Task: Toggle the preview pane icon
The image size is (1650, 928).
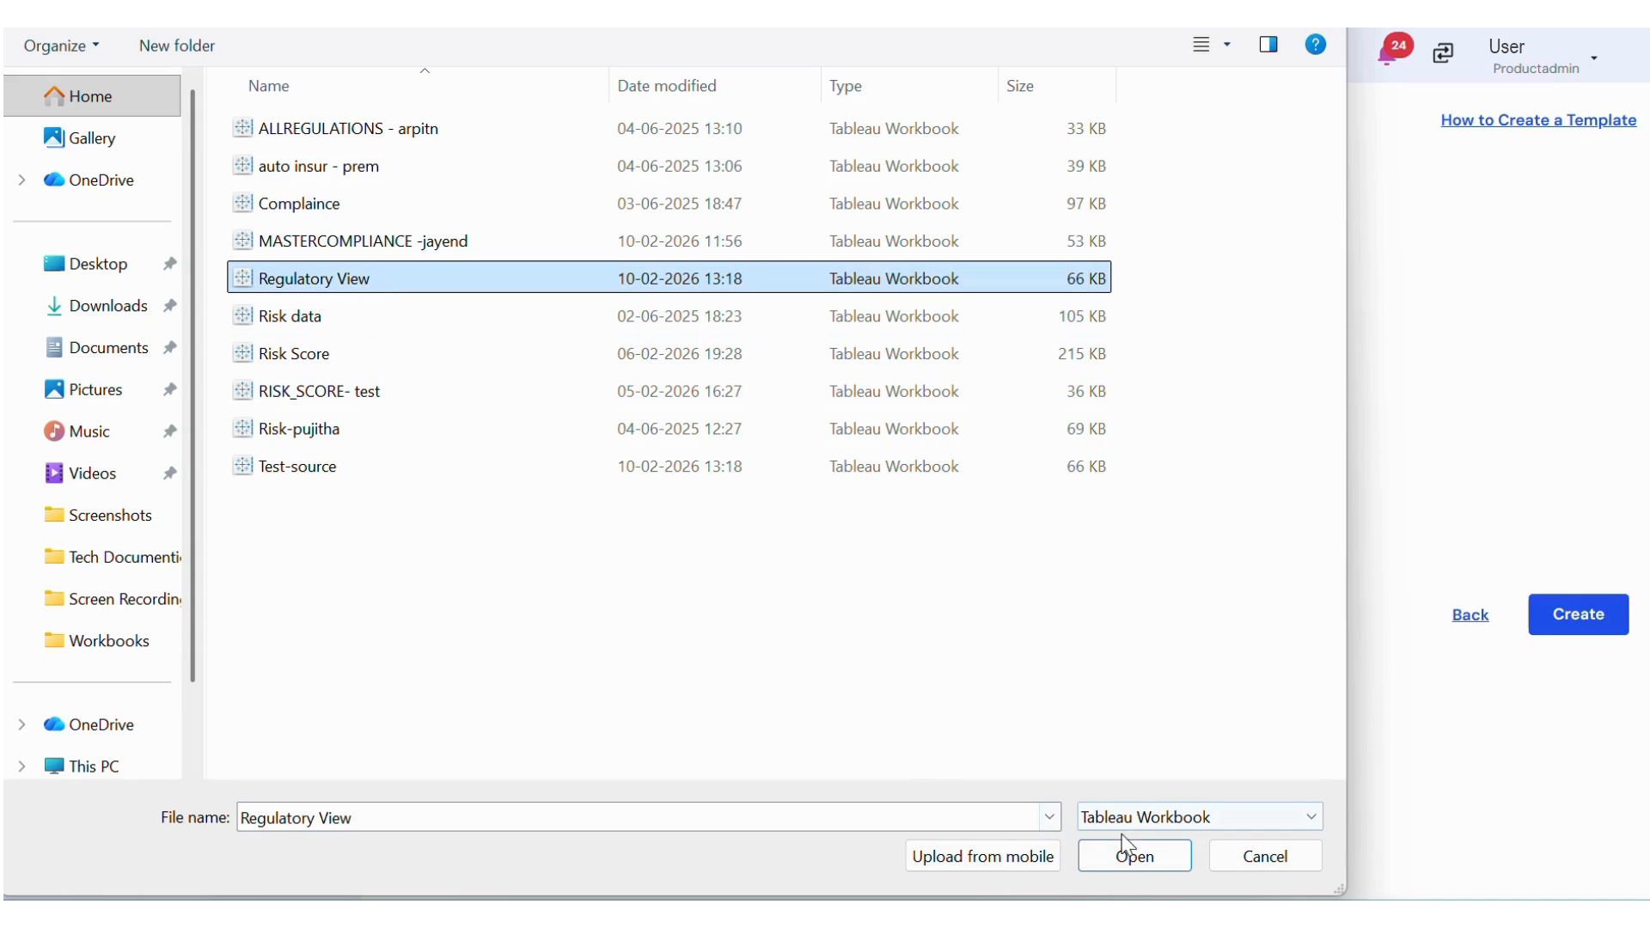Action: click(x=1268, y=45)
